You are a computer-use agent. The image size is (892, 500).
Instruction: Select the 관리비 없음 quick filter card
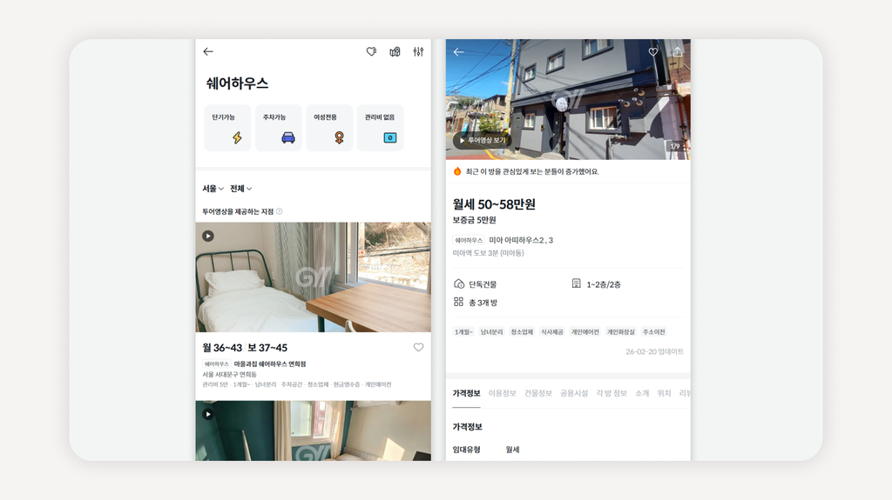coord(381,128)
